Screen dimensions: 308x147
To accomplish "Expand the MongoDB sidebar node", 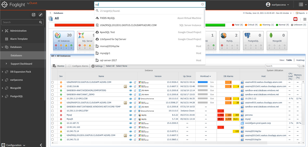I will tap(2, 88).
